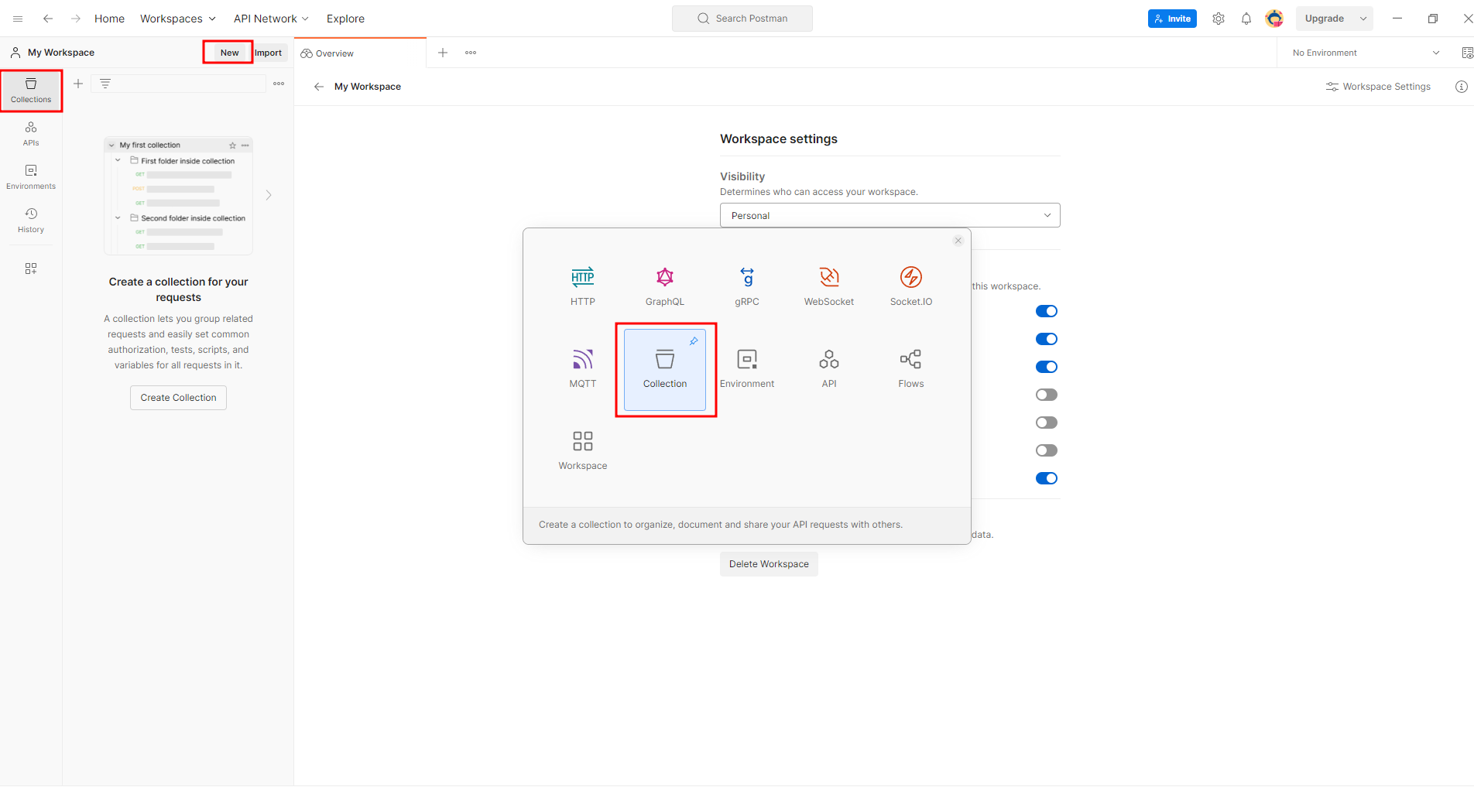Click the Import button

(269, 53)
